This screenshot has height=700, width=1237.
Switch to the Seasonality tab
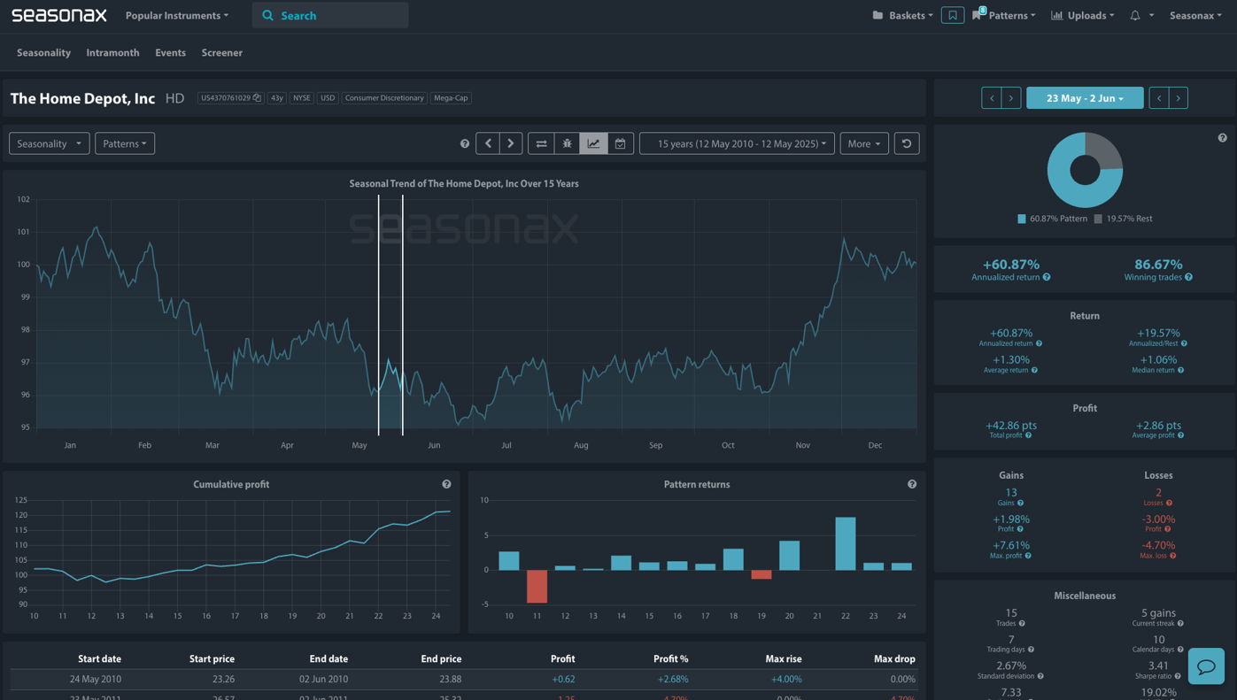pos(43,52)
